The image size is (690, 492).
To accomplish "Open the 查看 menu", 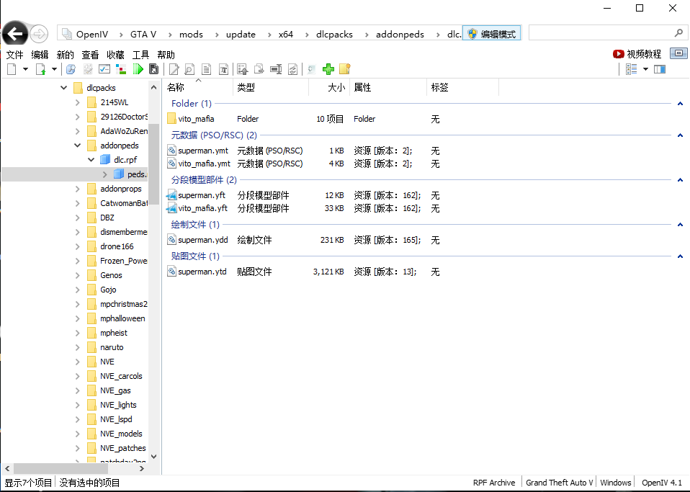I will coord(90,55).
